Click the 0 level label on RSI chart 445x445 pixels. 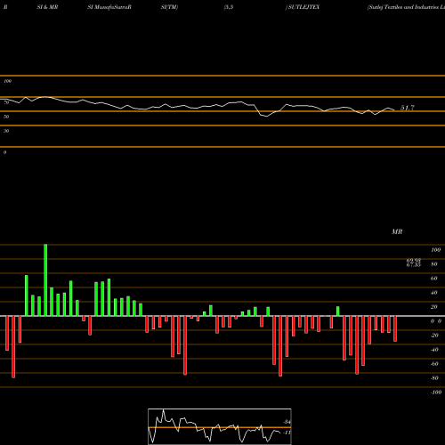(4, 152)
